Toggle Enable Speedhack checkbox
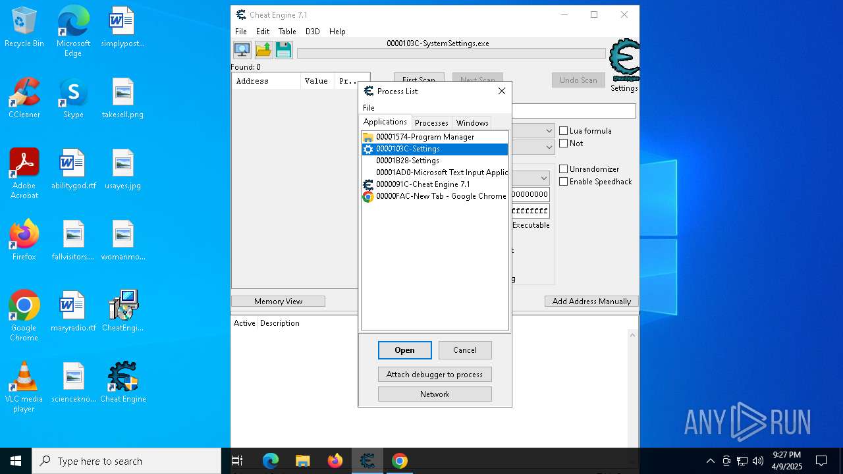This screenshot has width=843, height=474. coord(564,182)
